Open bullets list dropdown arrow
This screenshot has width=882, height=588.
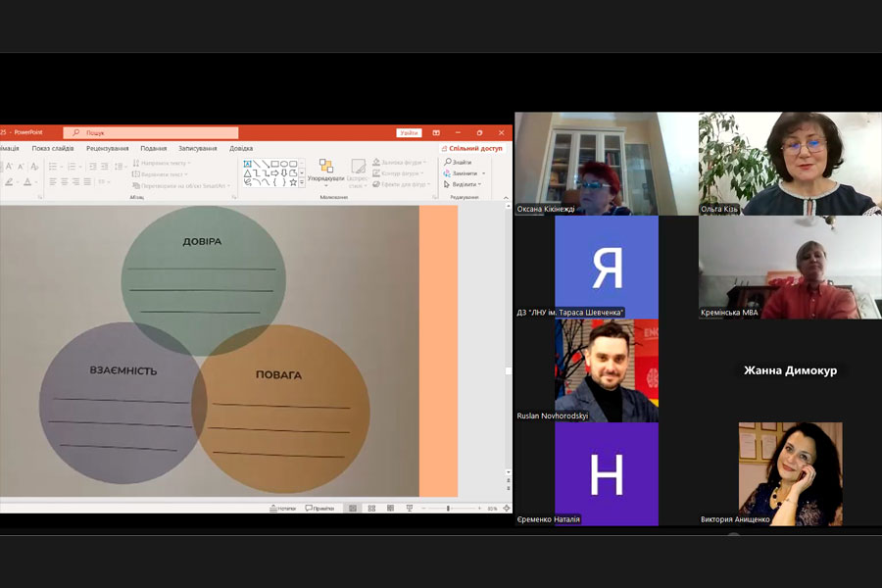[62, 168]
